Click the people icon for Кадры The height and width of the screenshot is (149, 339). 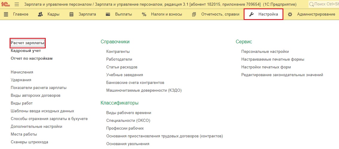click(40, 14)
